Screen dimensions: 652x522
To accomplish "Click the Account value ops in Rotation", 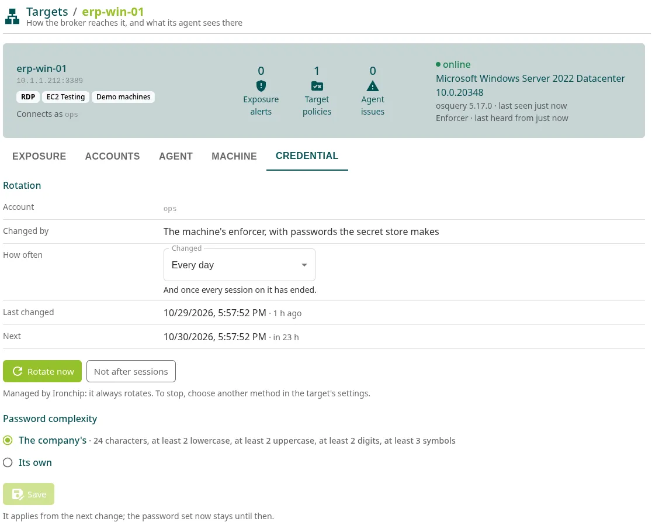I will pos(169,208).
